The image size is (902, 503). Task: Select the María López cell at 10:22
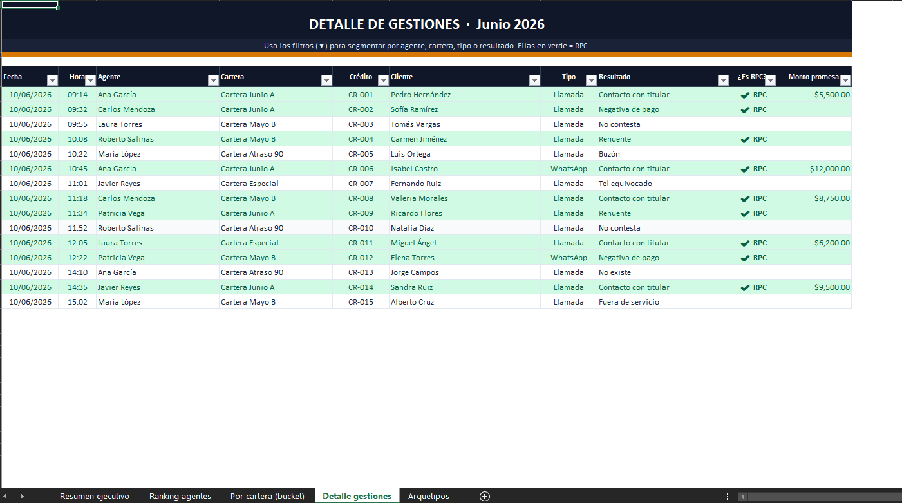(158, 154)
